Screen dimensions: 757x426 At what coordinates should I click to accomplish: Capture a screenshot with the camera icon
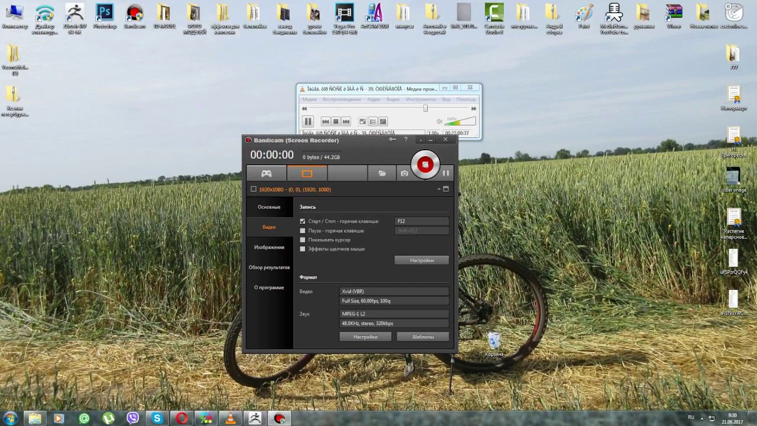pyautogui.click(x=404, y=173)
